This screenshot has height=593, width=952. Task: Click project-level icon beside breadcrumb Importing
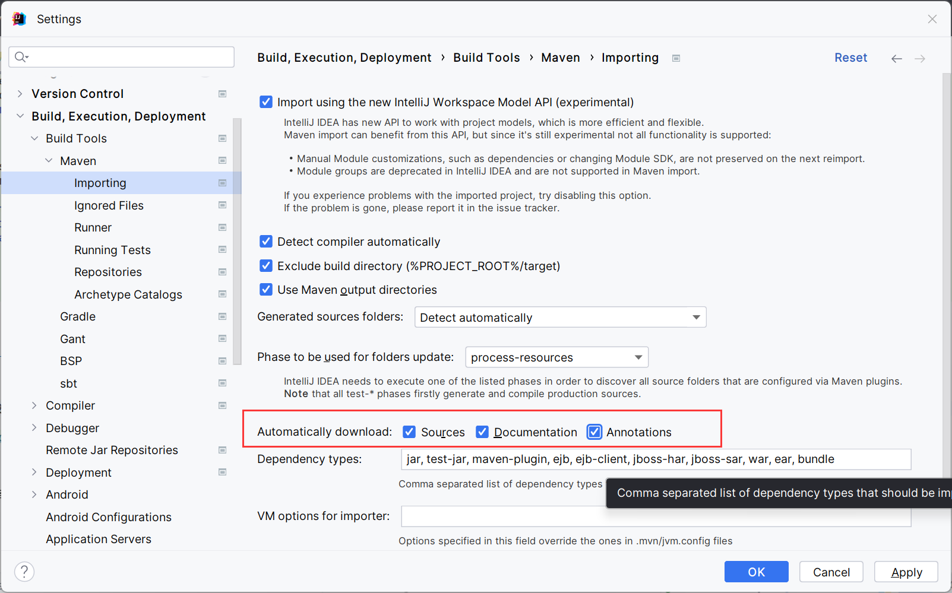[676, 58]
